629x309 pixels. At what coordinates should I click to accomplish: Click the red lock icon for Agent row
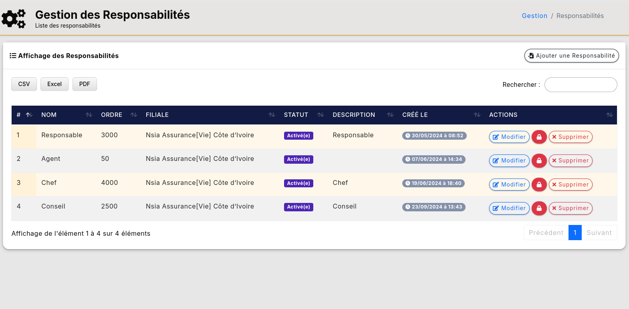point(539,161)
